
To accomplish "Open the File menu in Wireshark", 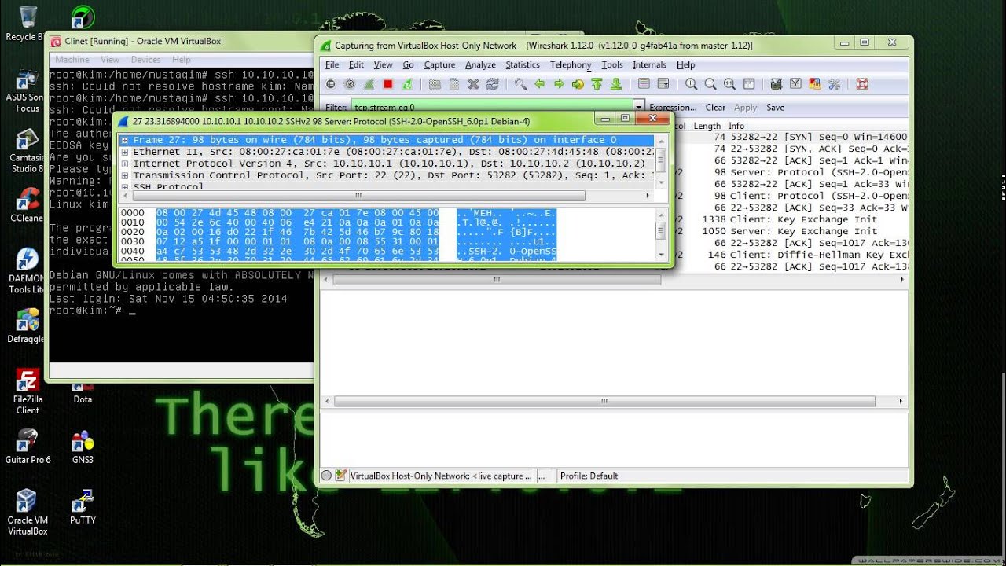I will [332, 65].
